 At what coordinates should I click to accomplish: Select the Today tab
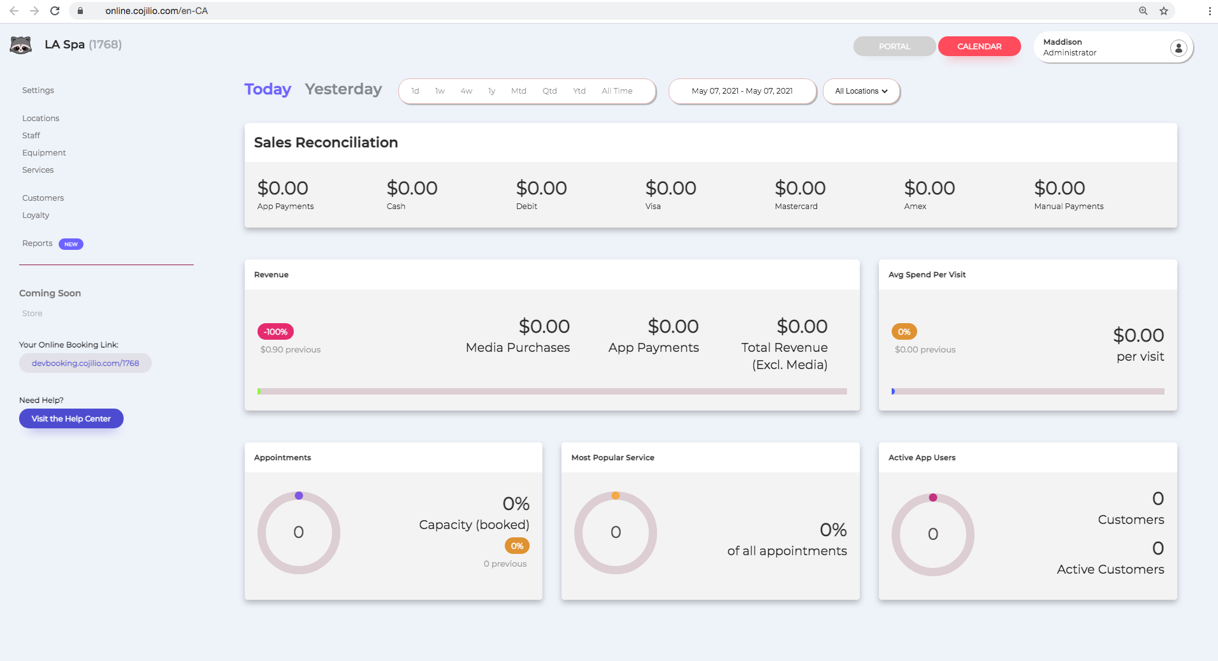(x=268, y=89)
